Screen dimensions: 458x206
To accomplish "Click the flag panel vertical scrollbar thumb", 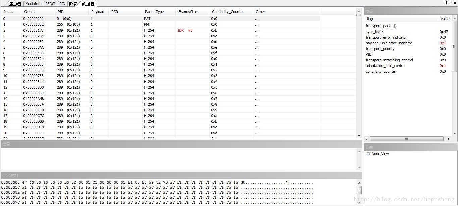I will [x=455, y=46].
